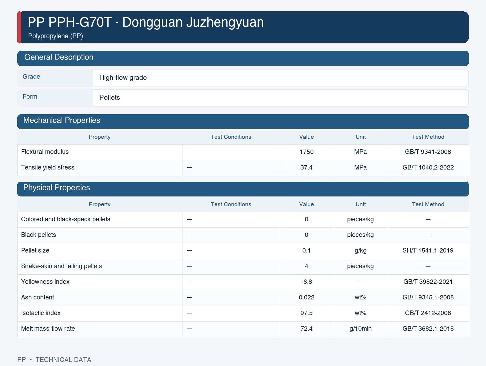Viewport: 486px width, 366px height.
Task: Click the 'PP • TECHNICAL DATA' footer text
Action: [x=54, y=360]
